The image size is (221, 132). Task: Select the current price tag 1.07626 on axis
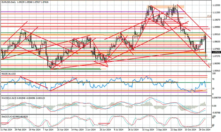coord(216,52)
